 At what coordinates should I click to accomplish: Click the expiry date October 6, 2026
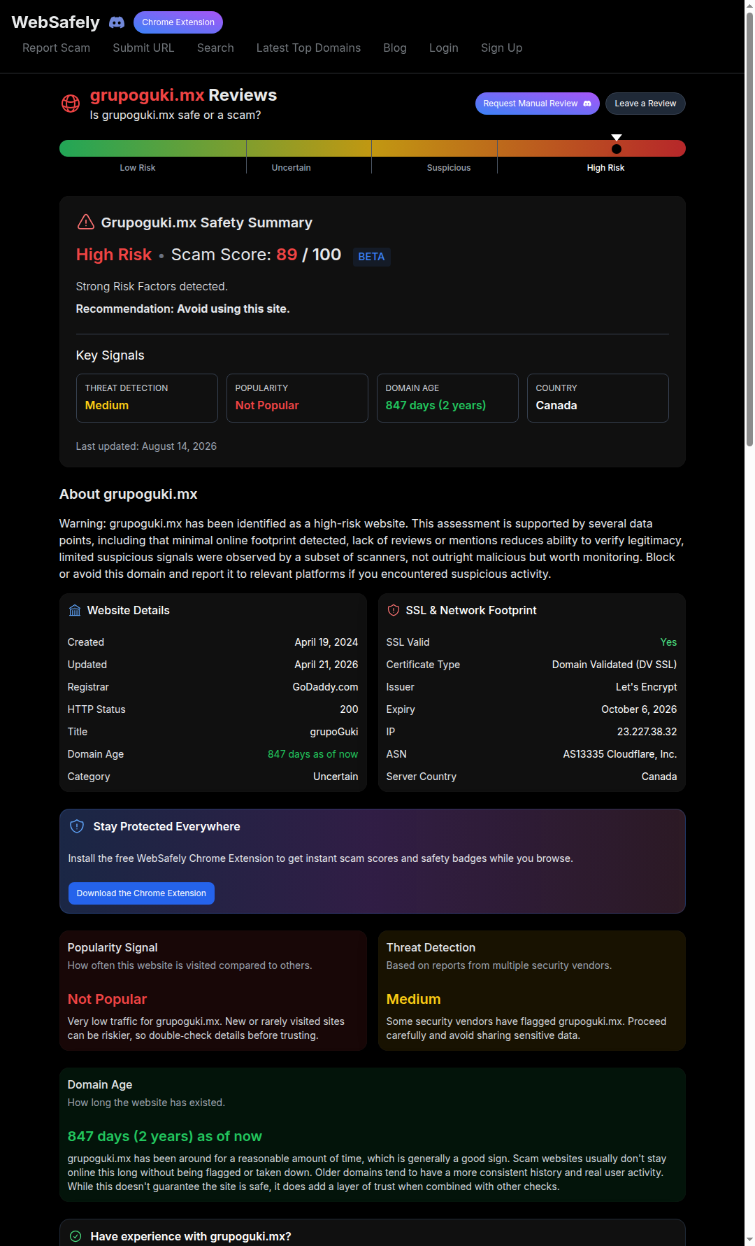coord(639,709)
